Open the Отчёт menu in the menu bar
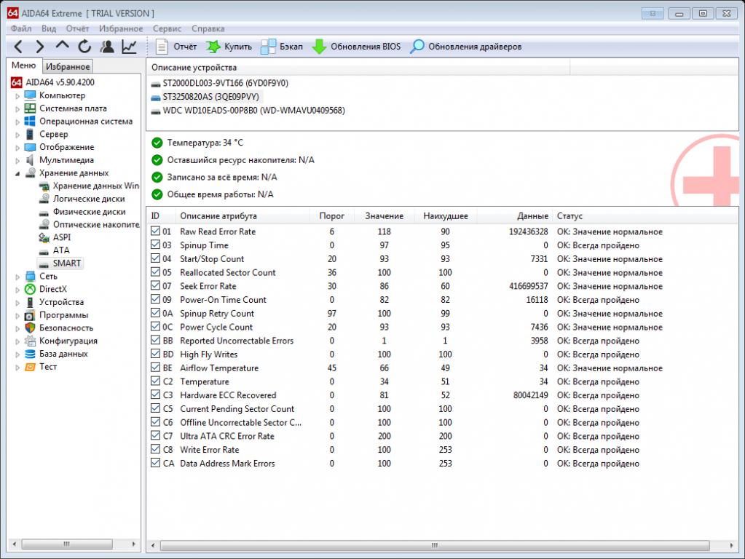745x559 pixels. pyautogui.click(x=77, y=28)
